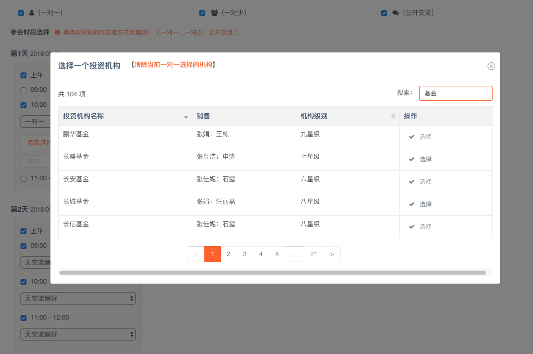The image size is (533, 354).
Task: Toggle the 一对少 checkbox
Action: [x=202, y=13]
